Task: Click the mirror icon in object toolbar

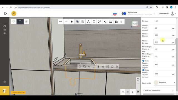Action: click(108, 67)
